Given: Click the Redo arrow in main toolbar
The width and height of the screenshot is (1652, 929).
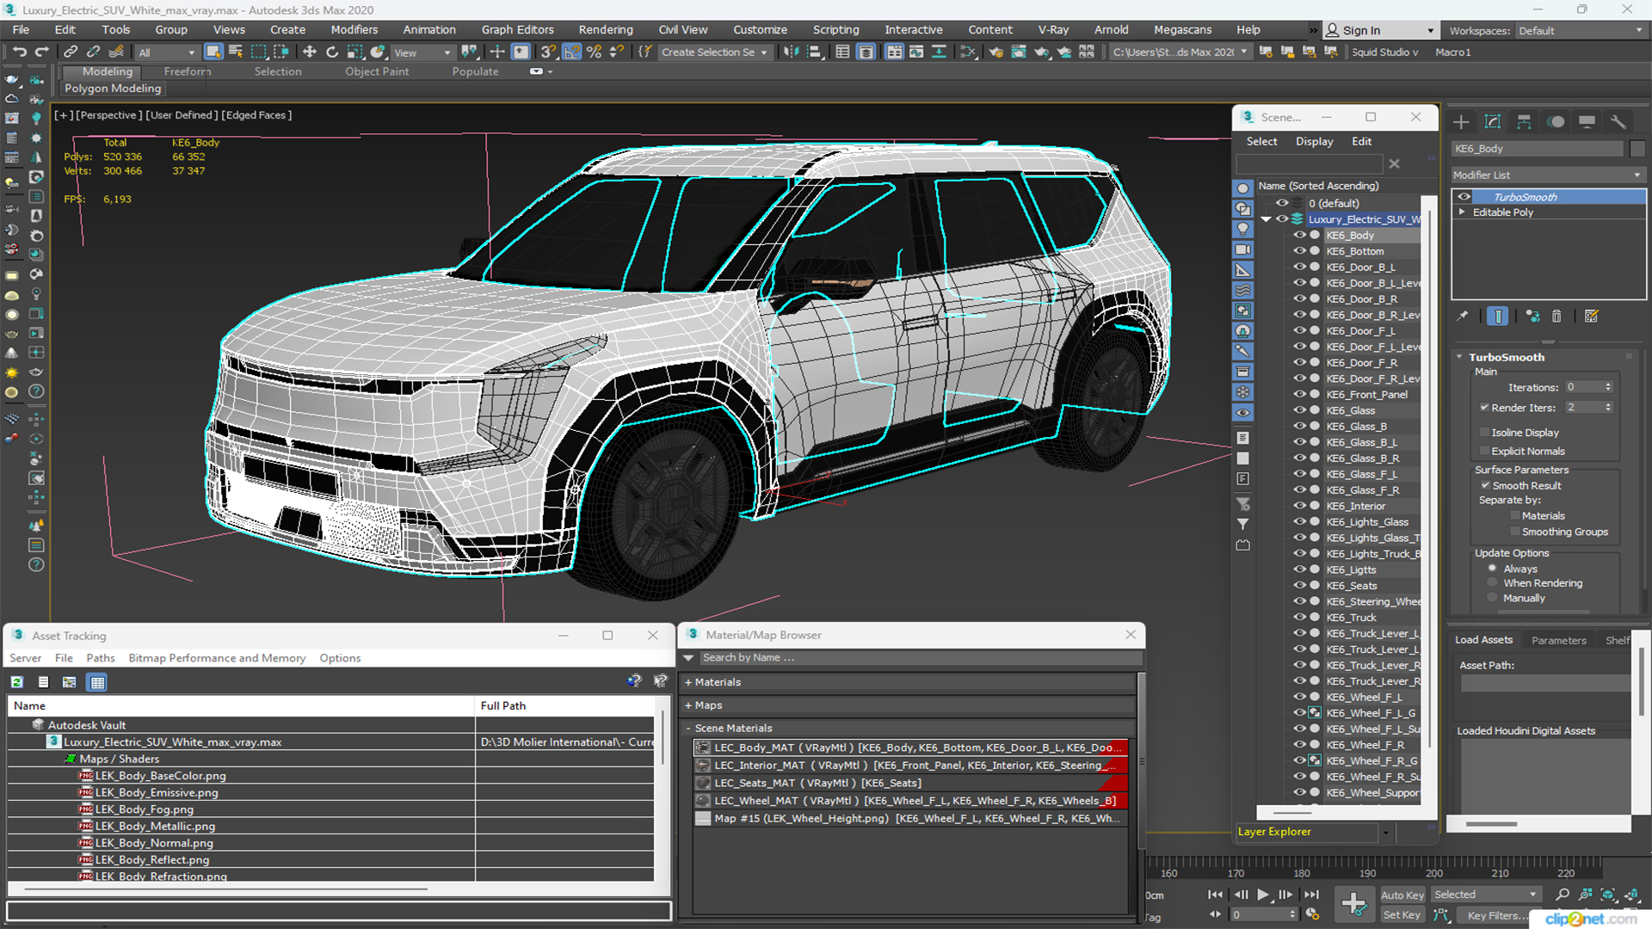Looking at the screenshot, I should click(x=40, y=52).
